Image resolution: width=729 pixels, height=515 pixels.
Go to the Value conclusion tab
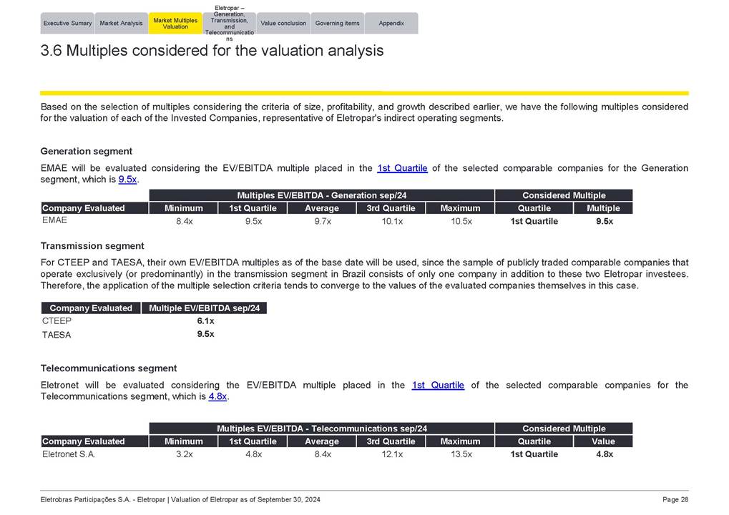pyautogui.click(x=283, y=24)
